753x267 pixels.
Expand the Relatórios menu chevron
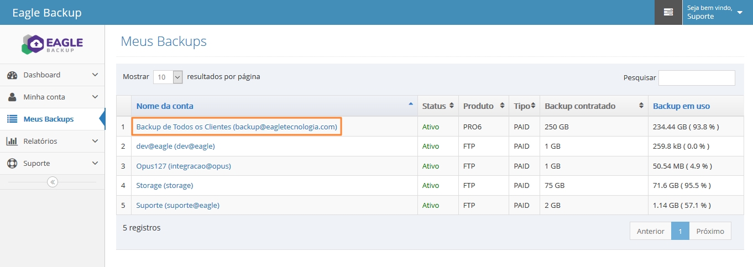(95, 142)
